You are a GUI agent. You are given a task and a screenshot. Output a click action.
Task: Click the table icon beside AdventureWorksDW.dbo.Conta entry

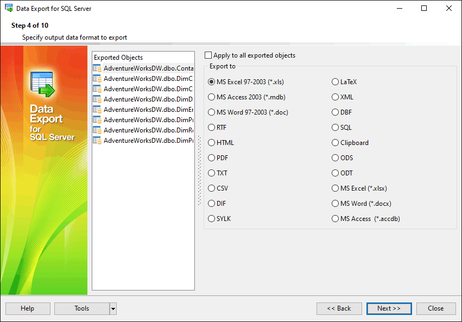coord(97,68)
